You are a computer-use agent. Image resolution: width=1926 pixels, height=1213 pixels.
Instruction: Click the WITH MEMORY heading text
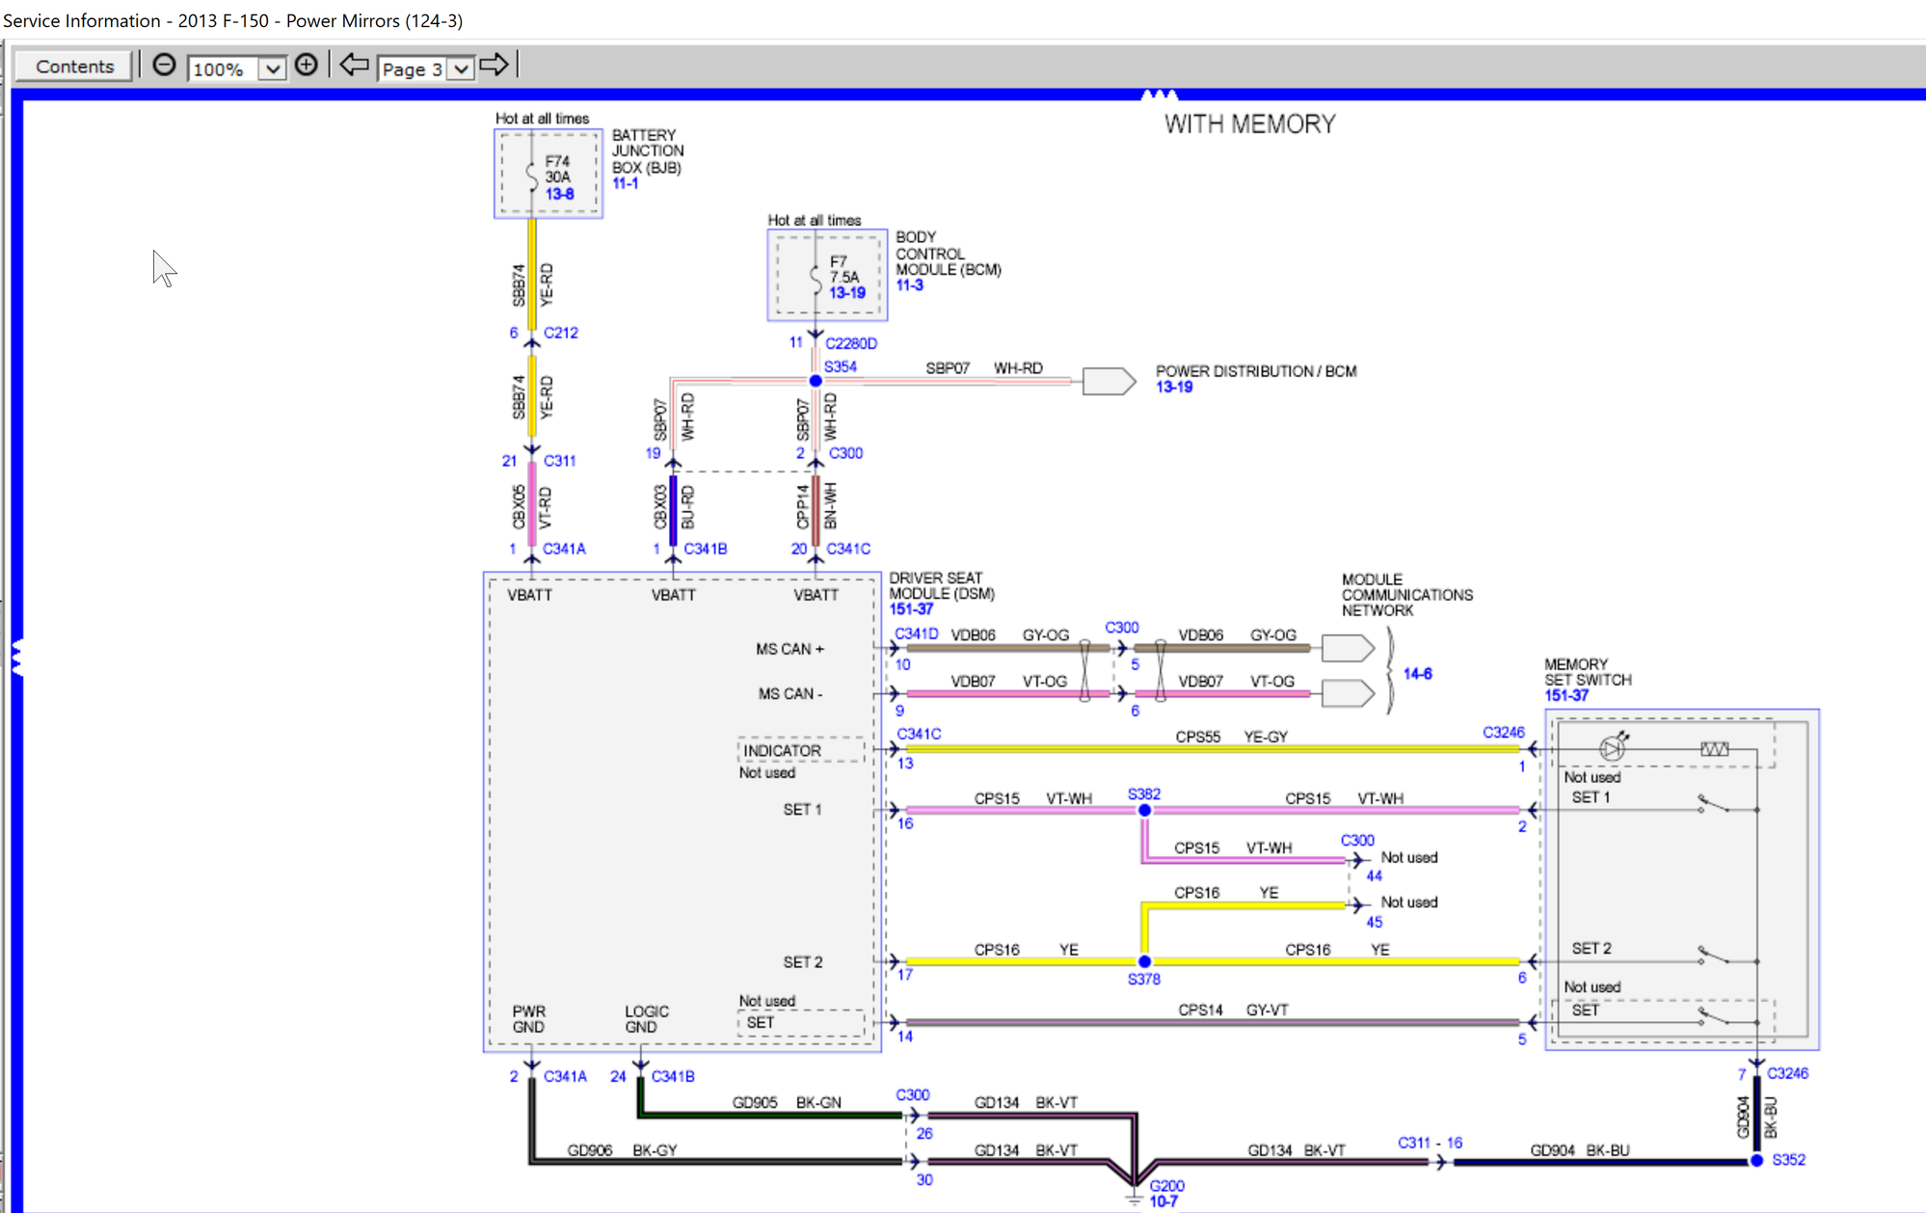[1249, 124]
